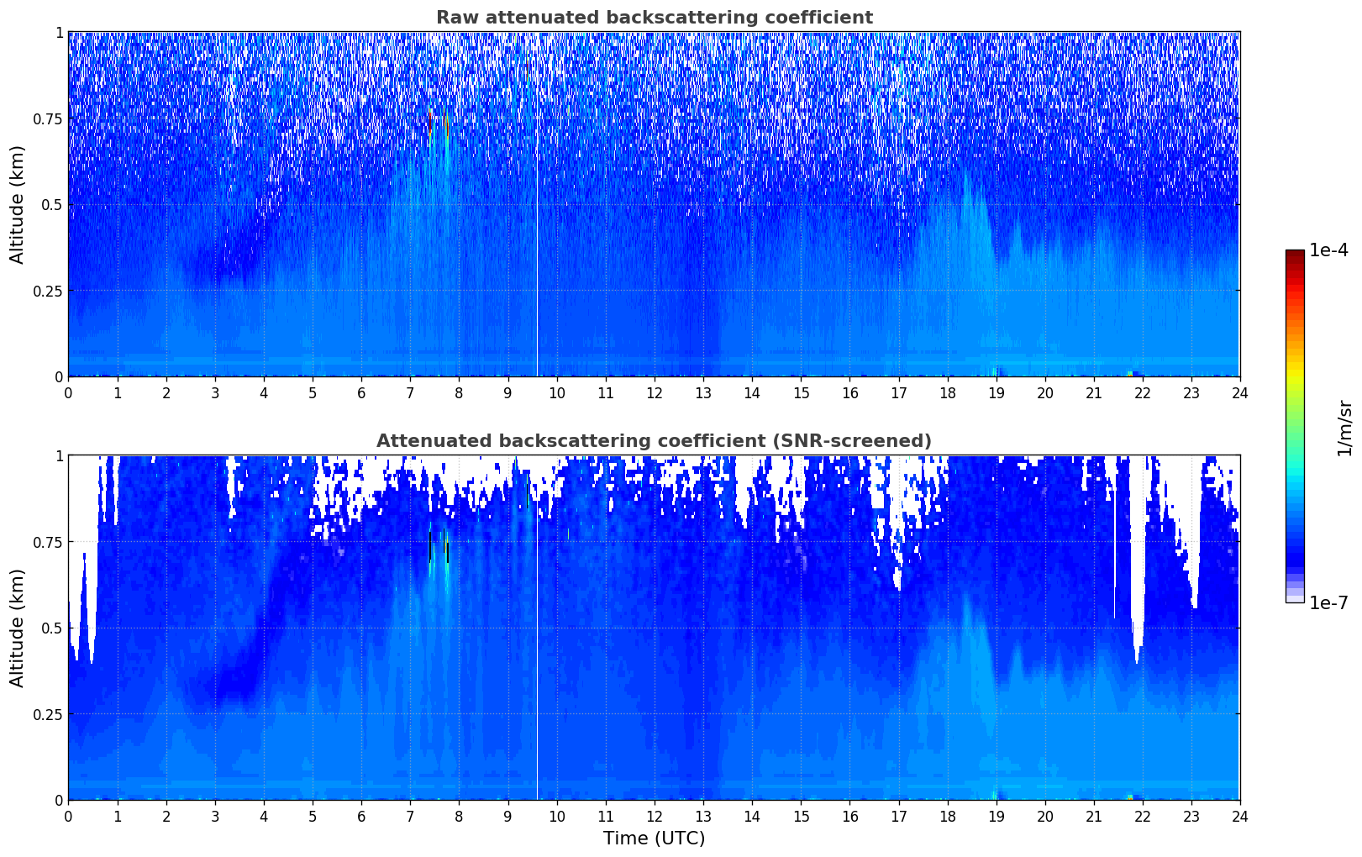Click the 'Attenuated backscattering coefficient (SNR-screened)' title

[654, 441]
